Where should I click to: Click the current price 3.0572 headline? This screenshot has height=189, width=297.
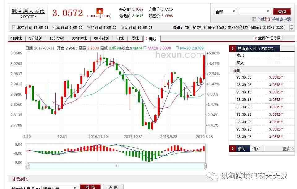click(x=68, y=13)
